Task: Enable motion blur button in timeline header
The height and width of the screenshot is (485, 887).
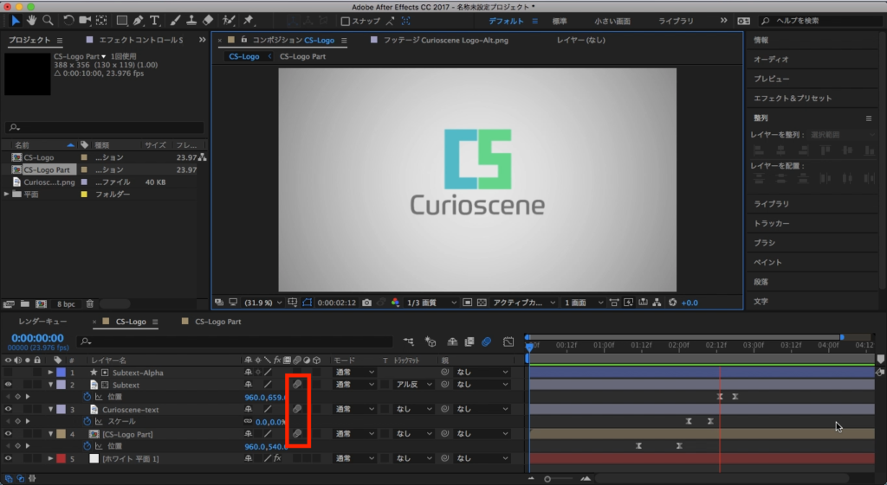Action: (x=486, y=341)
